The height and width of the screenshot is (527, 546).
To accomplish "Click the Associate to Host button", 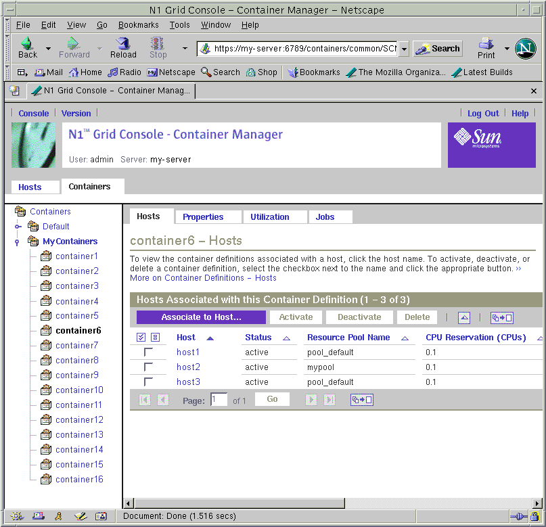I will (x=201, y=317).
